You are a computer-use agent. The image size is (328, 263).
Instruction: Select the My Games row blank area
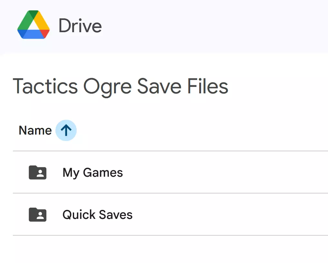coord(226,173)
